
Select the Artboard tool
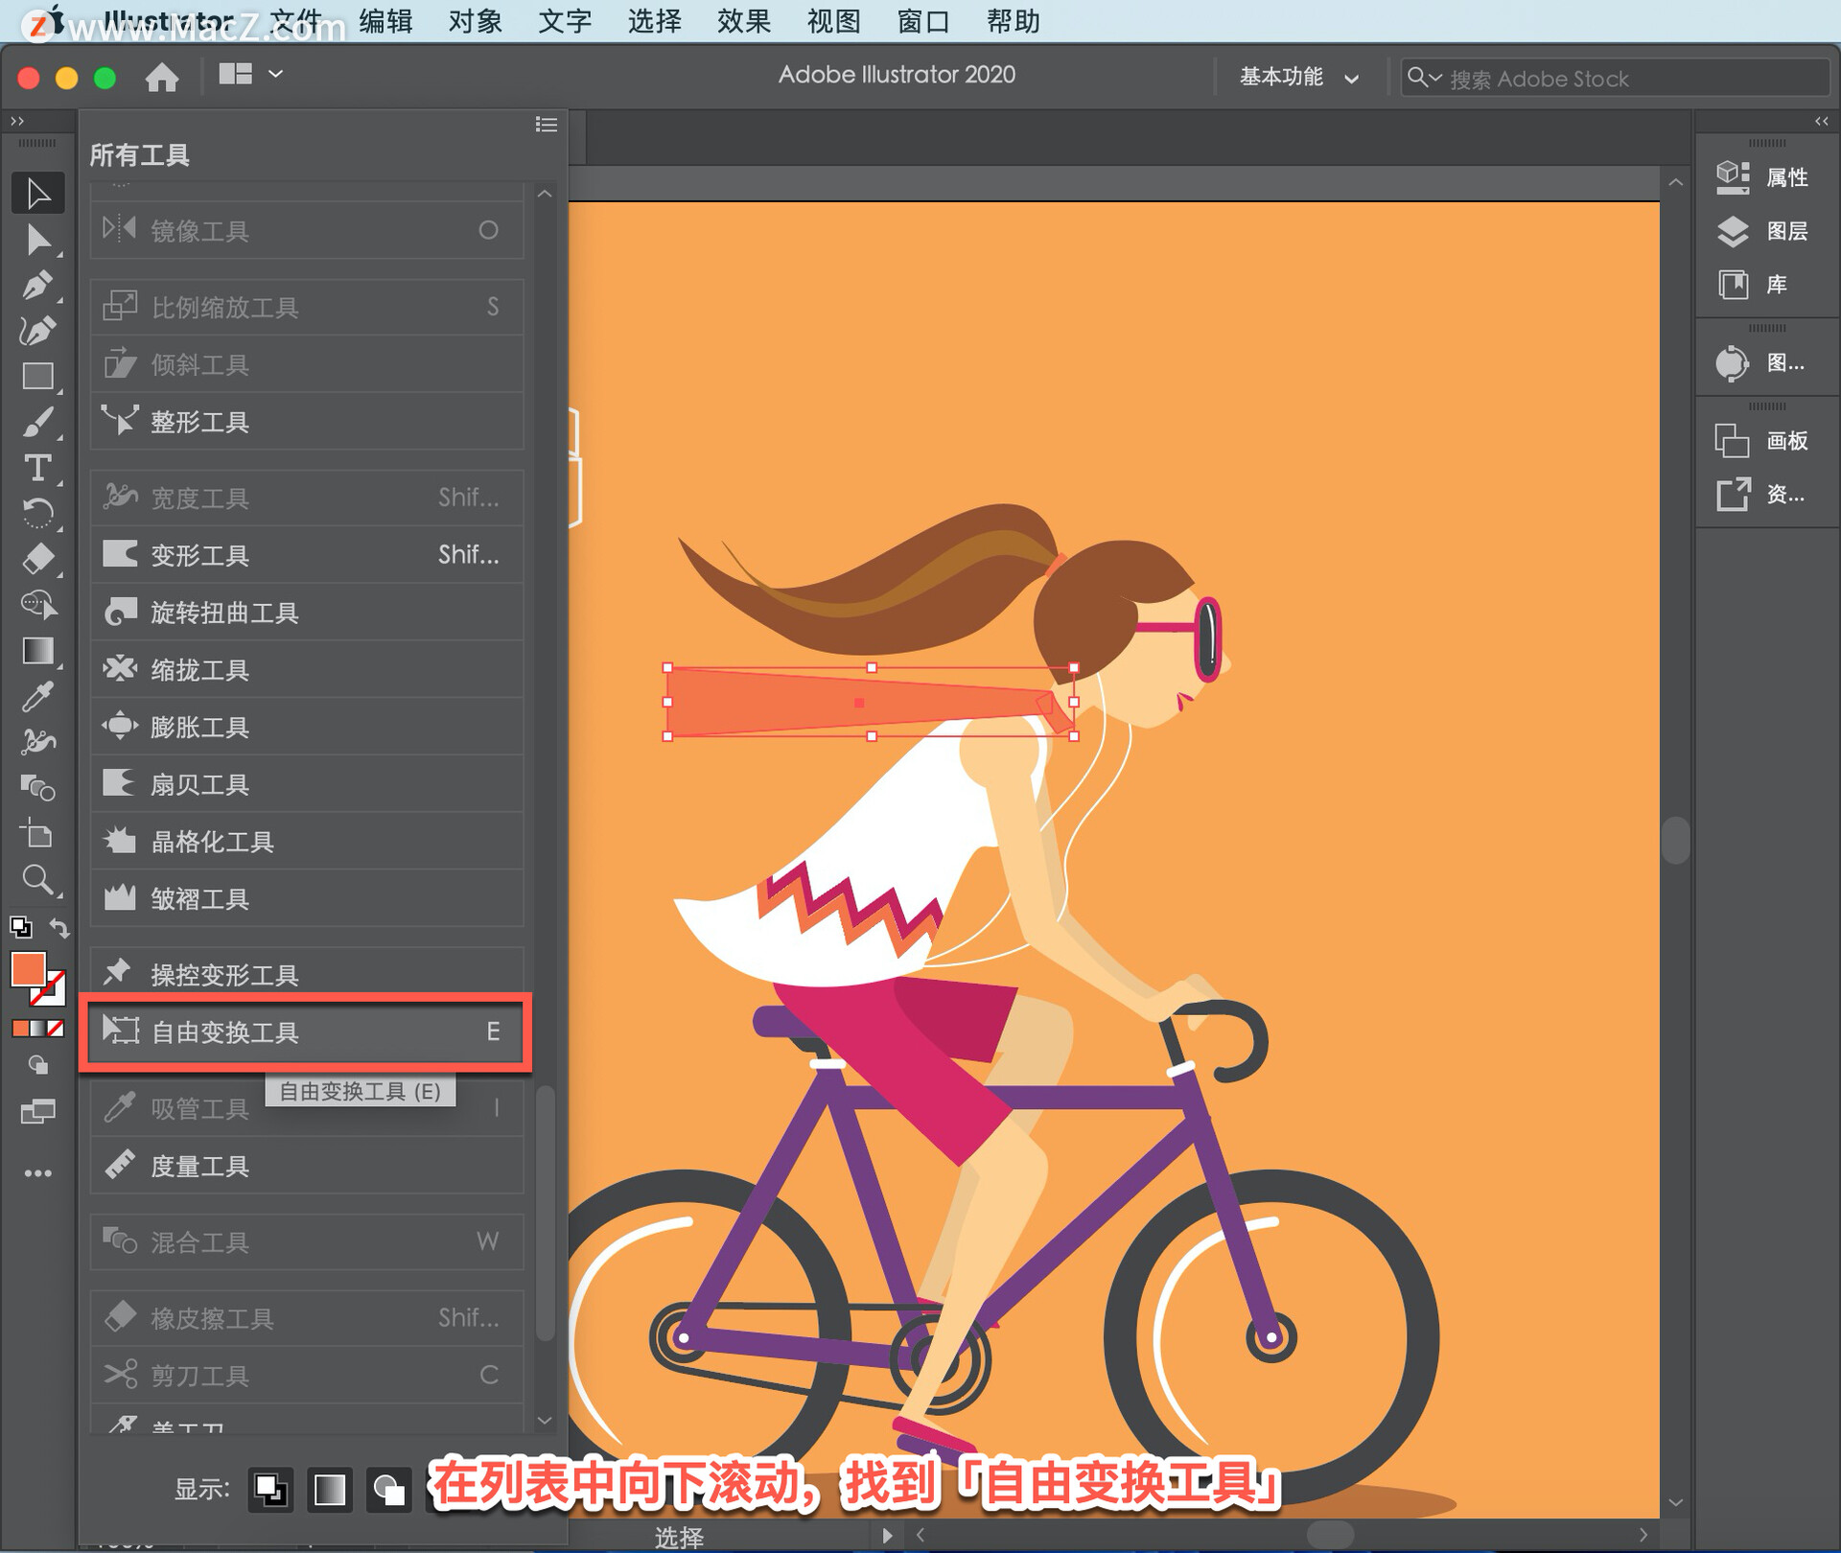pyautogui.click(x=37, y=834)
